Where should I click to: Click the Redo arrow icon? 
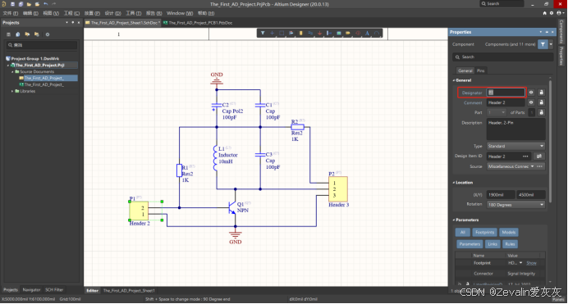(54, 4)
